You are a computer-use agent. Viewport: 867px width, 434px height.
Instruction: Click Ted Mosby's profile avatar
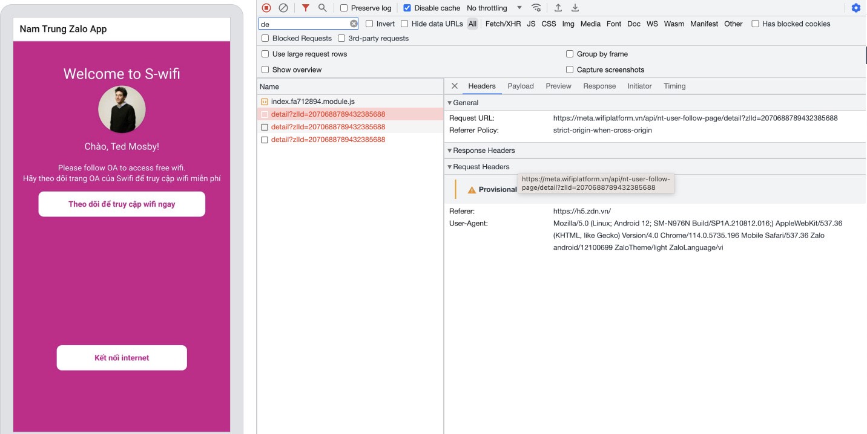tap(122, 109)
